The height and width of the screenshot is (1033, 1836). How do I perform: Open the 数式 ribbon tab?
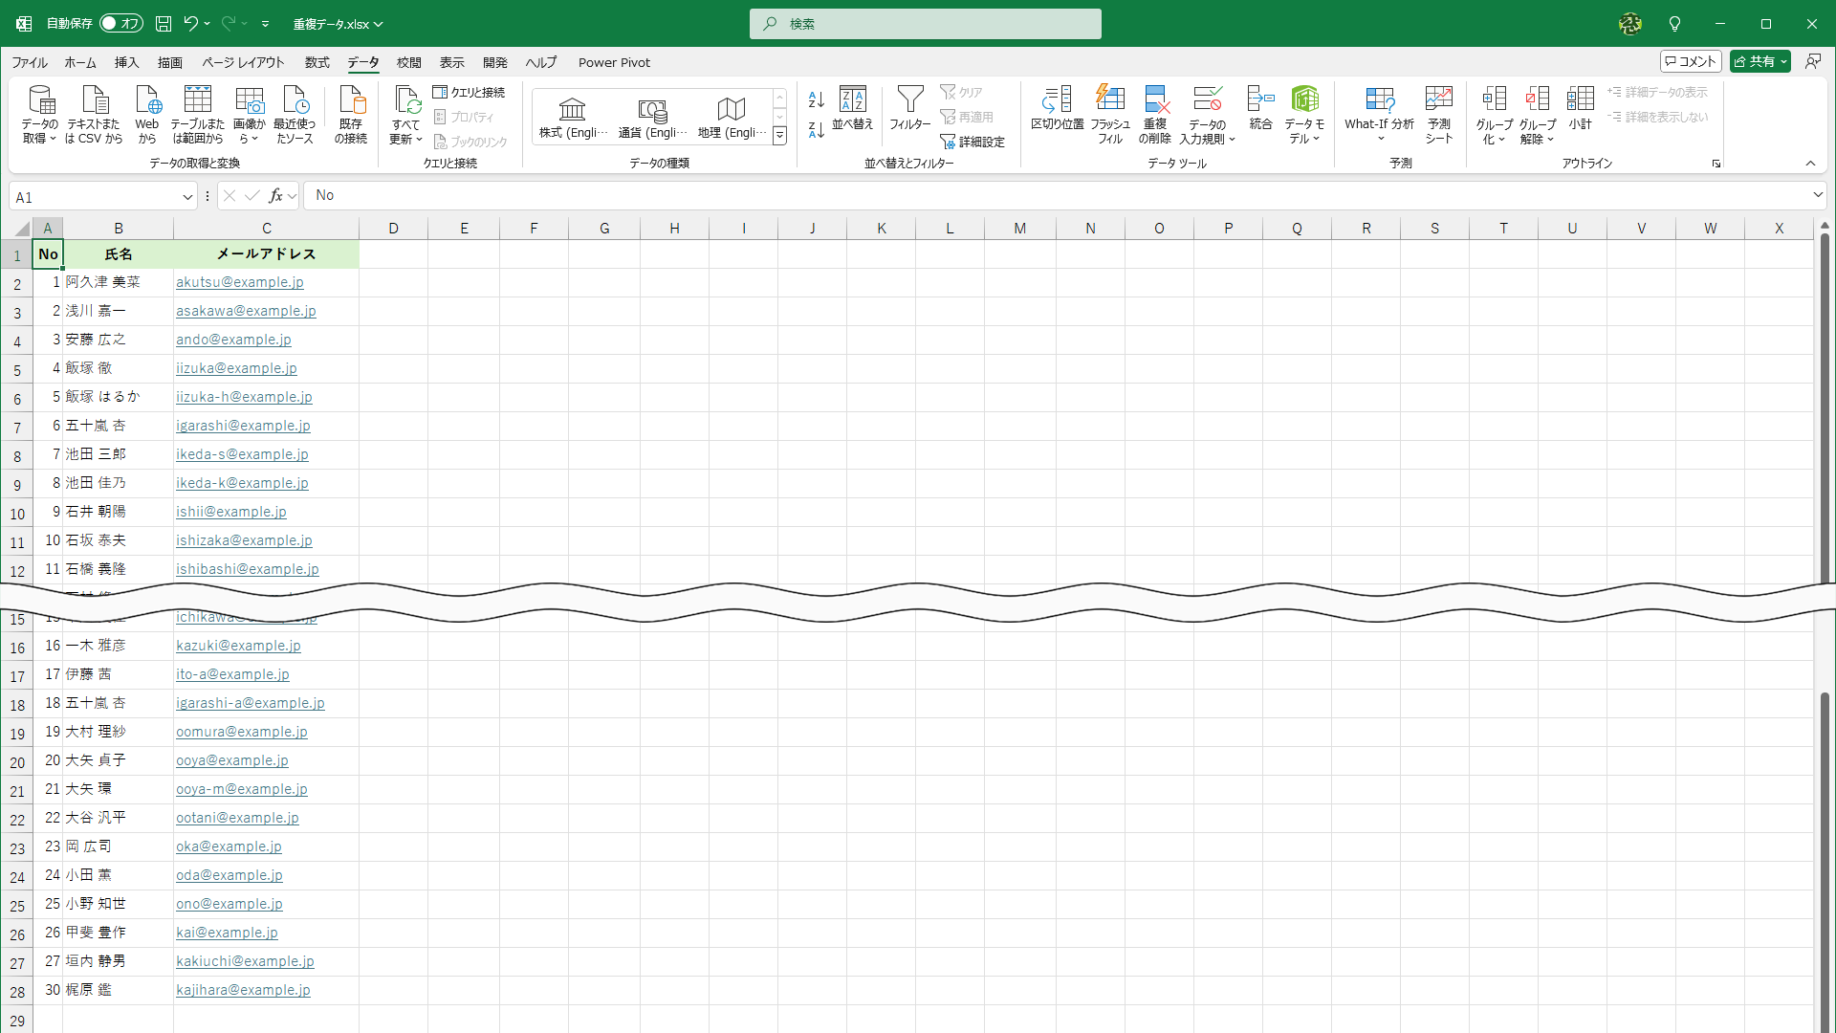[x=317, y=62]
